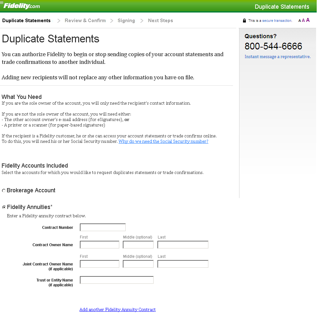Click Contract Owner middle name field
The height and width of the screenshot is (321, 318).
pos(138,245)
